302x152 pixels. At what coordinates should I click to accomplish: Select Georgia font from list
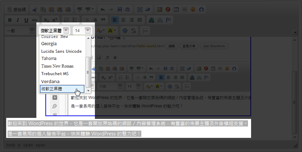(62, 44)
